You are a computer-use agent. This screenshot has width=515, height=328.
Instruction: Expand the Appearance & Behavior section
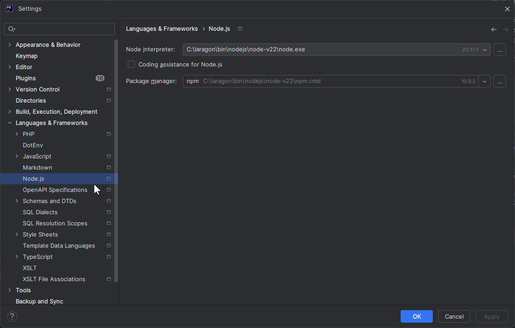pos(9,45)
